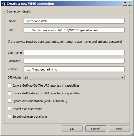This screenshot has height=136, width=134.
Task: Open the DPI-Mode dropdown arrow
Action: (122, 77)
